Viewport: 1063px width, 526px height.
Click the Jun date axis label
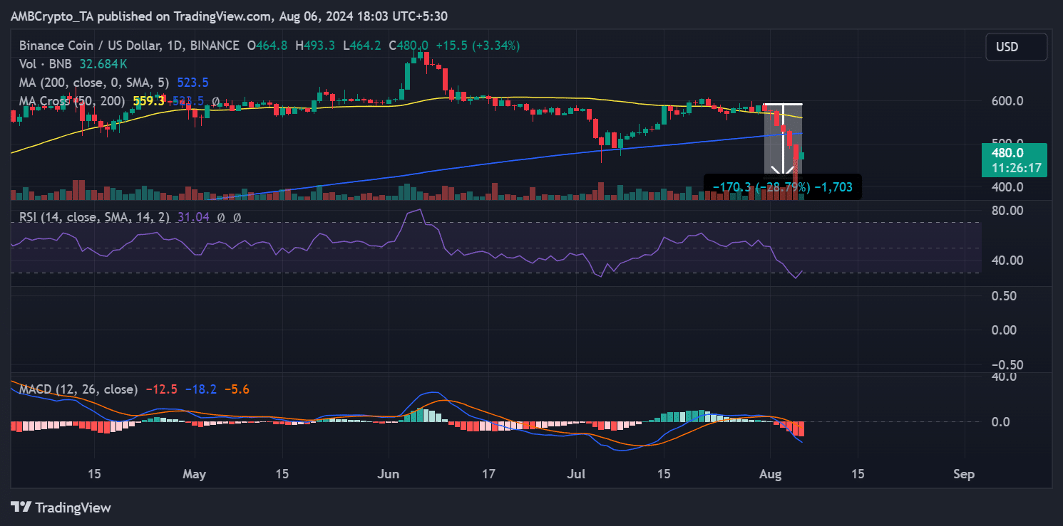[389, 474]
